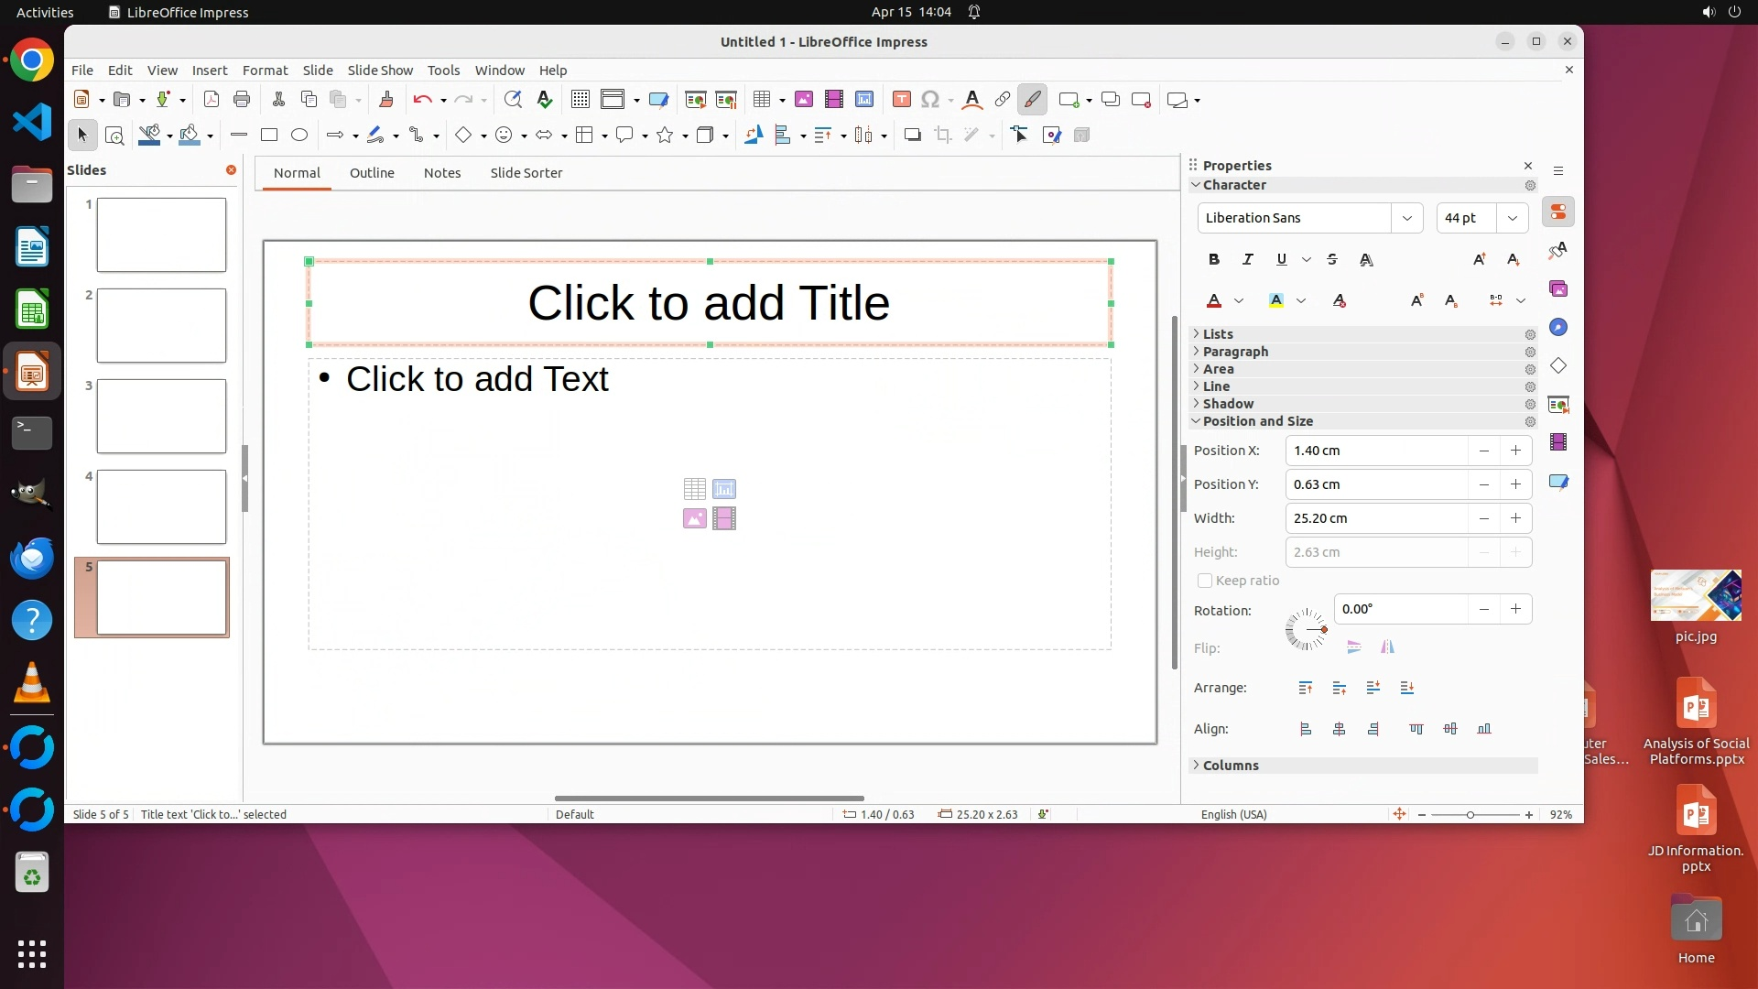Click English (USA) language in status bar
1758x989 pixels.
[x=1233, y=814]
